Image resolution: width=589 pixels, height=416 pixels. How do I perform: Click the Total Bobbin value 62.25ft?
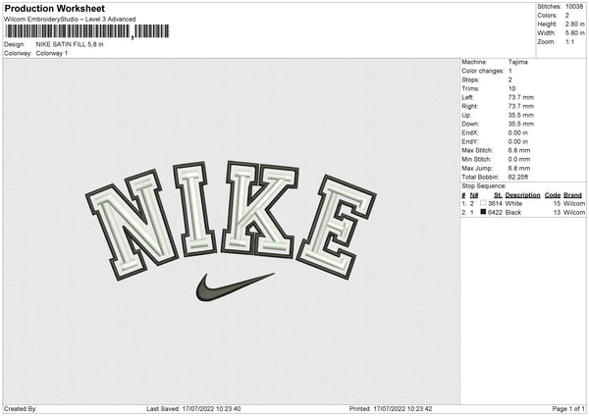pos(518,177)
